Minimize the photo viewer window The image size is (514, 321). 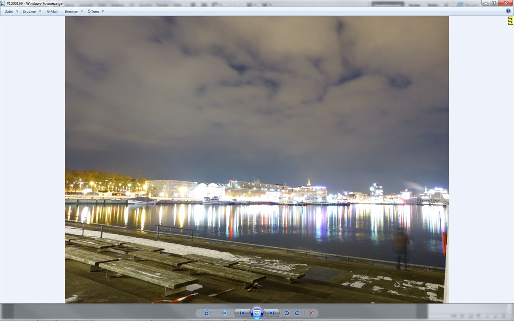pyautogui.click(x=486, y=3)
